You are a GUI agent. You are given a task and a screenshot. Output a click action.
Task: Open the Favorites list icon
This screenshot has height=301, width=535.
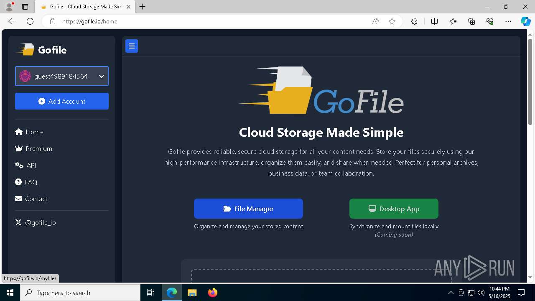pos(453,21)
